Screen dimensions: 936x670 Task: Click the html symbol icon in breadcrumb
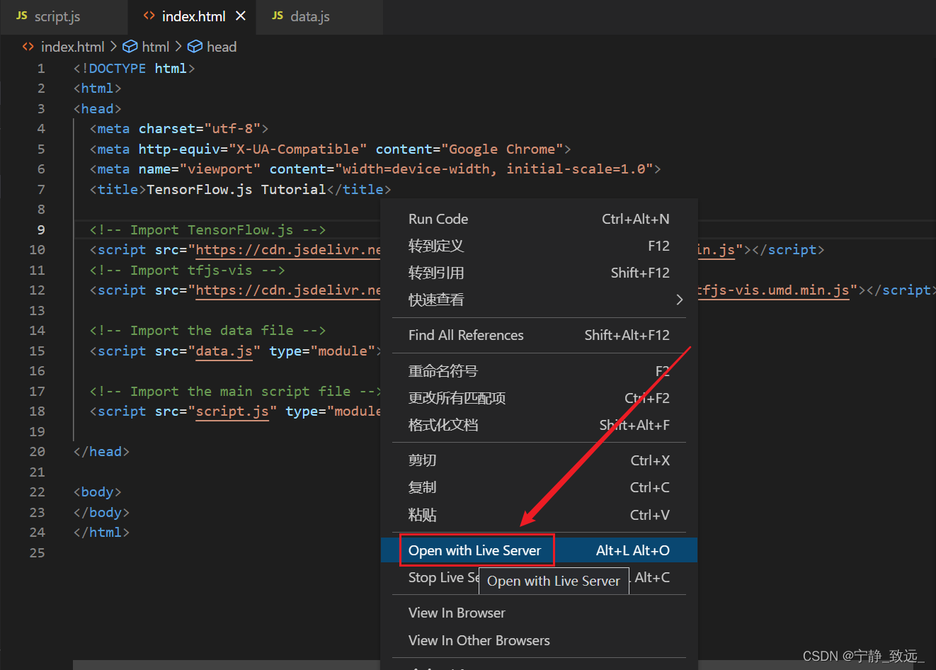130,47
